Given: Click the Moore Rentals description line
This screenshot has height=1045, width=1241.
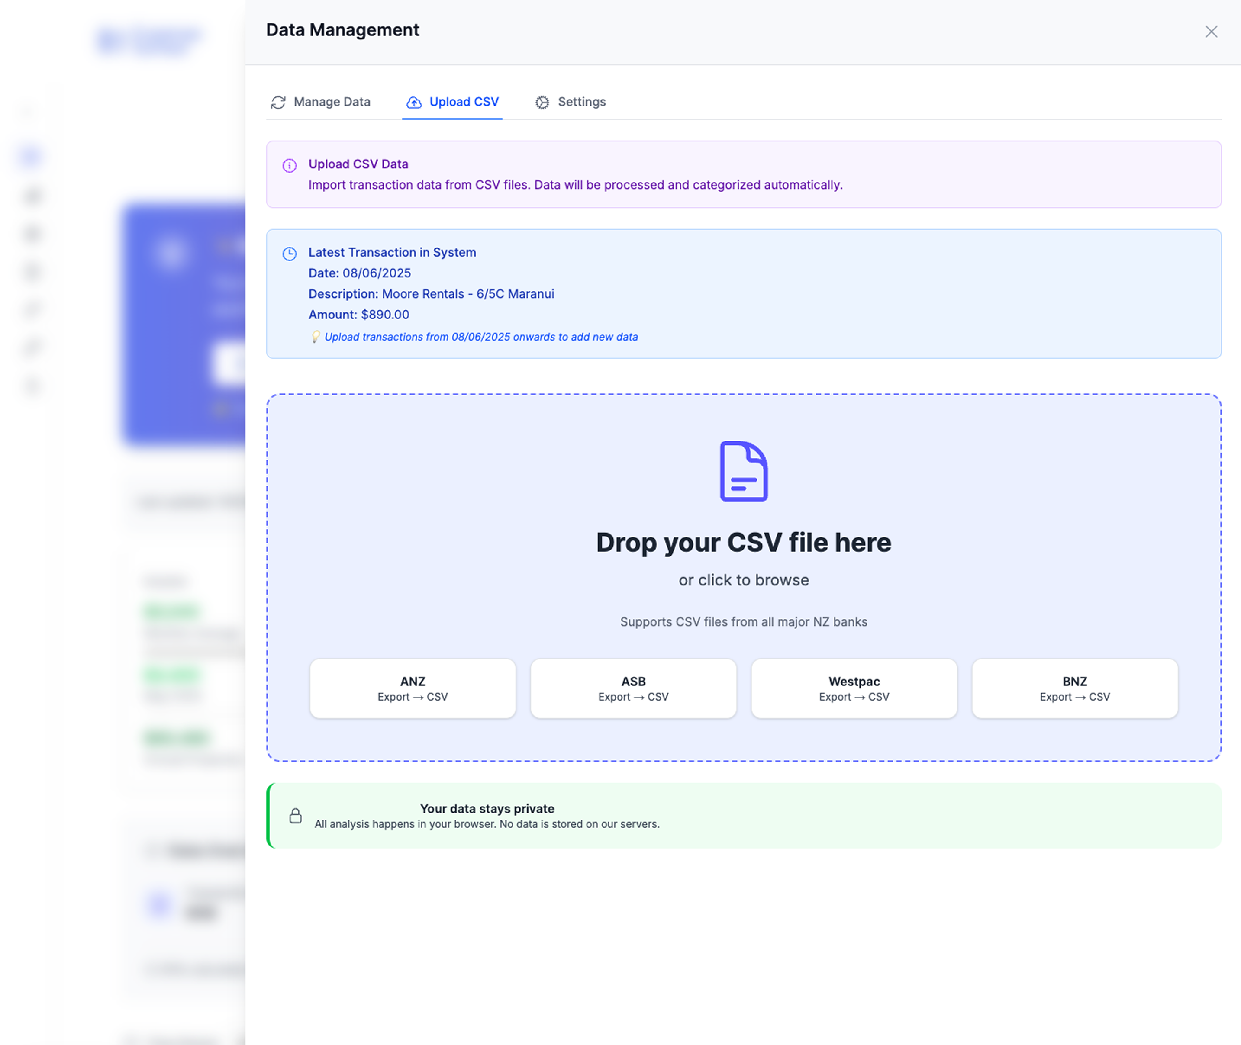Looking at the screenshot, I should coord(431,294).
